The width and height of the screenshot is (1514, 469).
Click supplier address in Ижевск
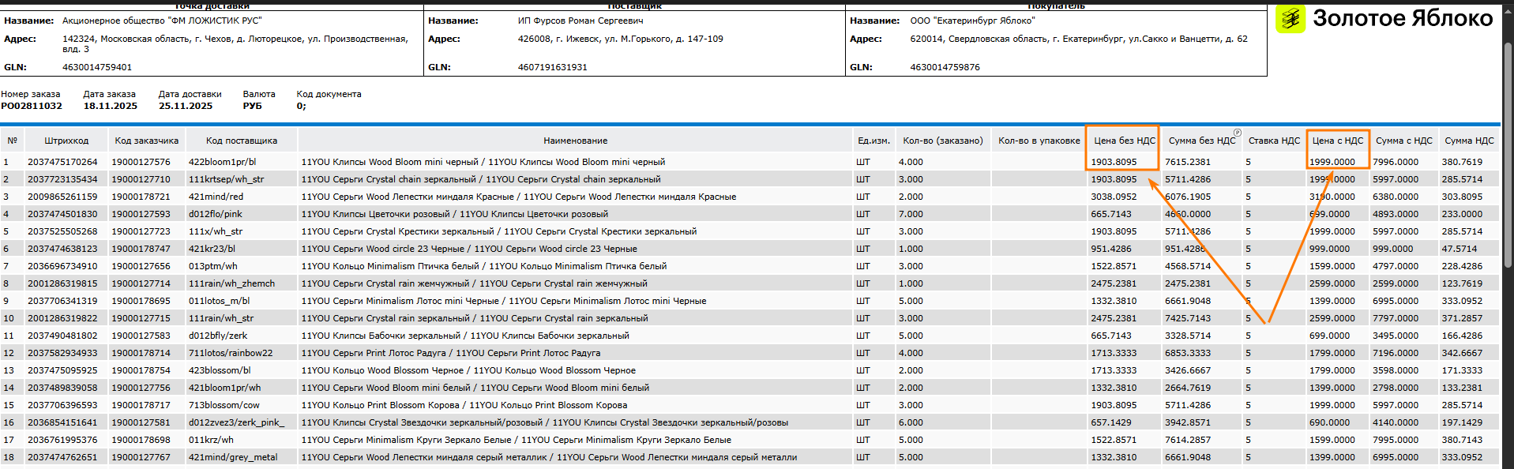pos(621,39)
